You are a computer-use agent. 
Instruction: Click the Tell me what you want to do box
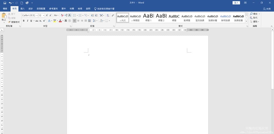[104, 9]
